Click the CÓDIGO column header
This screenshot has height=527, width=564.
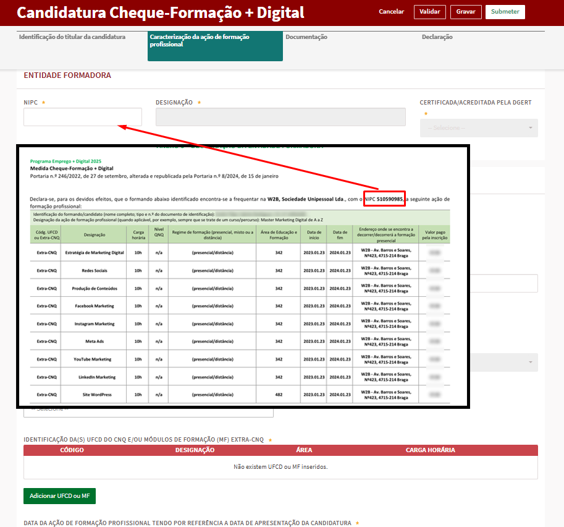72,450
